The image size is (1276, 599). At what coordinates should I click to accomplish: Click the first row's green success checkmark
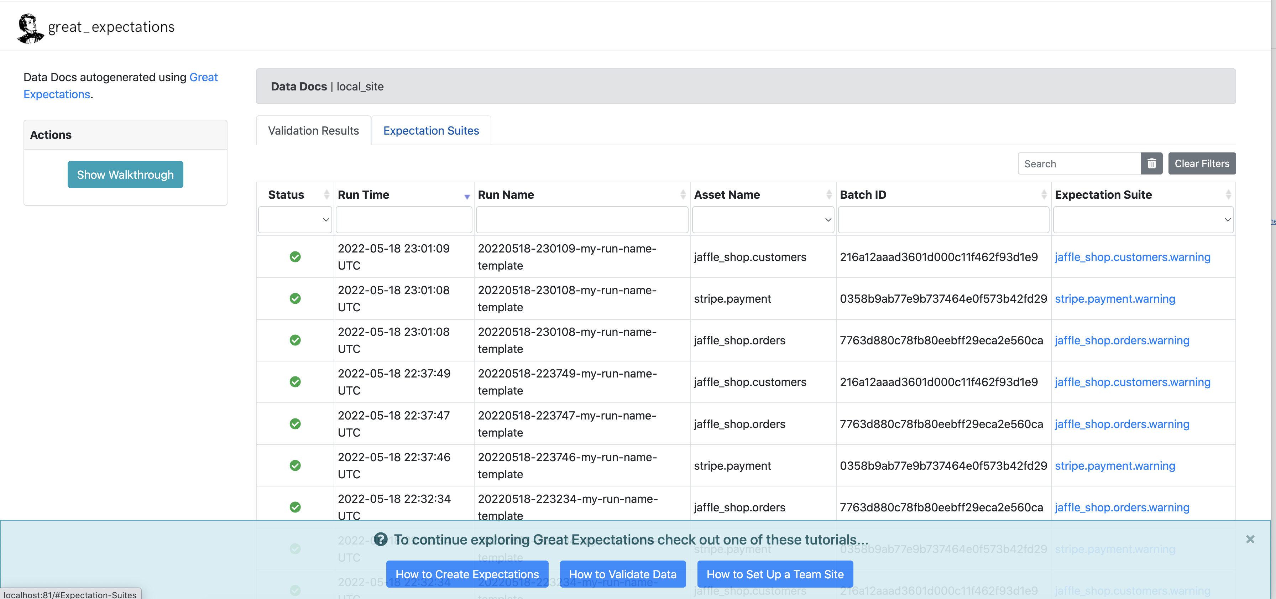[x=295, y=257]
